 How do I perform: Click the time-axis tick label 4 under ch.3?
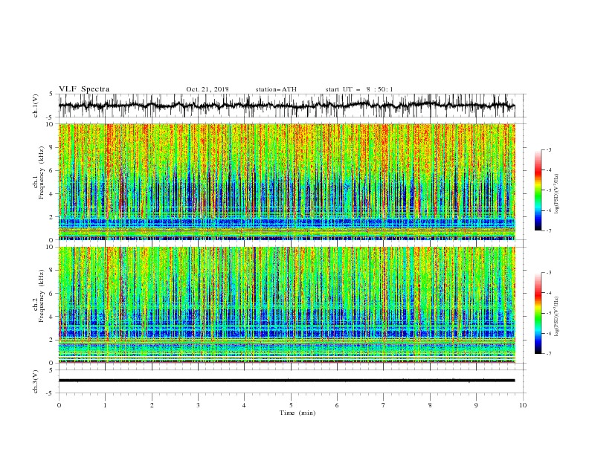(244, 405)
